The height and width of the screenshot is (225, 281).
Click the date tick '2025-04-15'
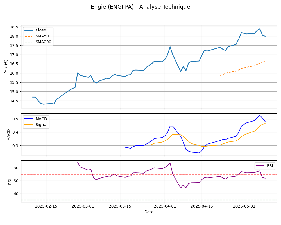(202, 206)
